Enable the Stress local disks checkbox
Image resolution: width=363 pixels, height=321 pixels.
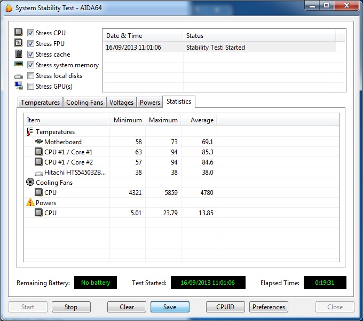31,76
